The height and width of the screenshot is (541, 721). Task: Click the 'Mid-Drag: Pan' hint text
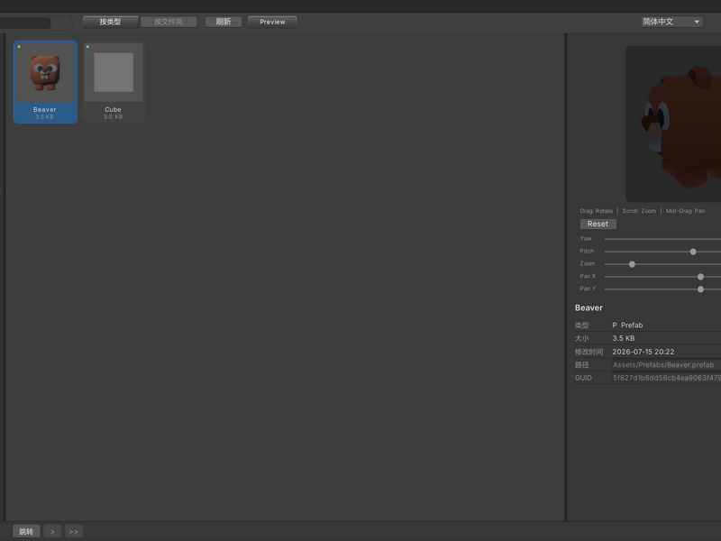[685, 211]
